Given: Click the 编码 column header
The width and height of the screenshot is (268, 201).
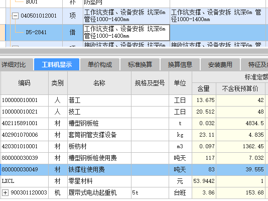Looking at the screenshot, I should coord(25,83).
